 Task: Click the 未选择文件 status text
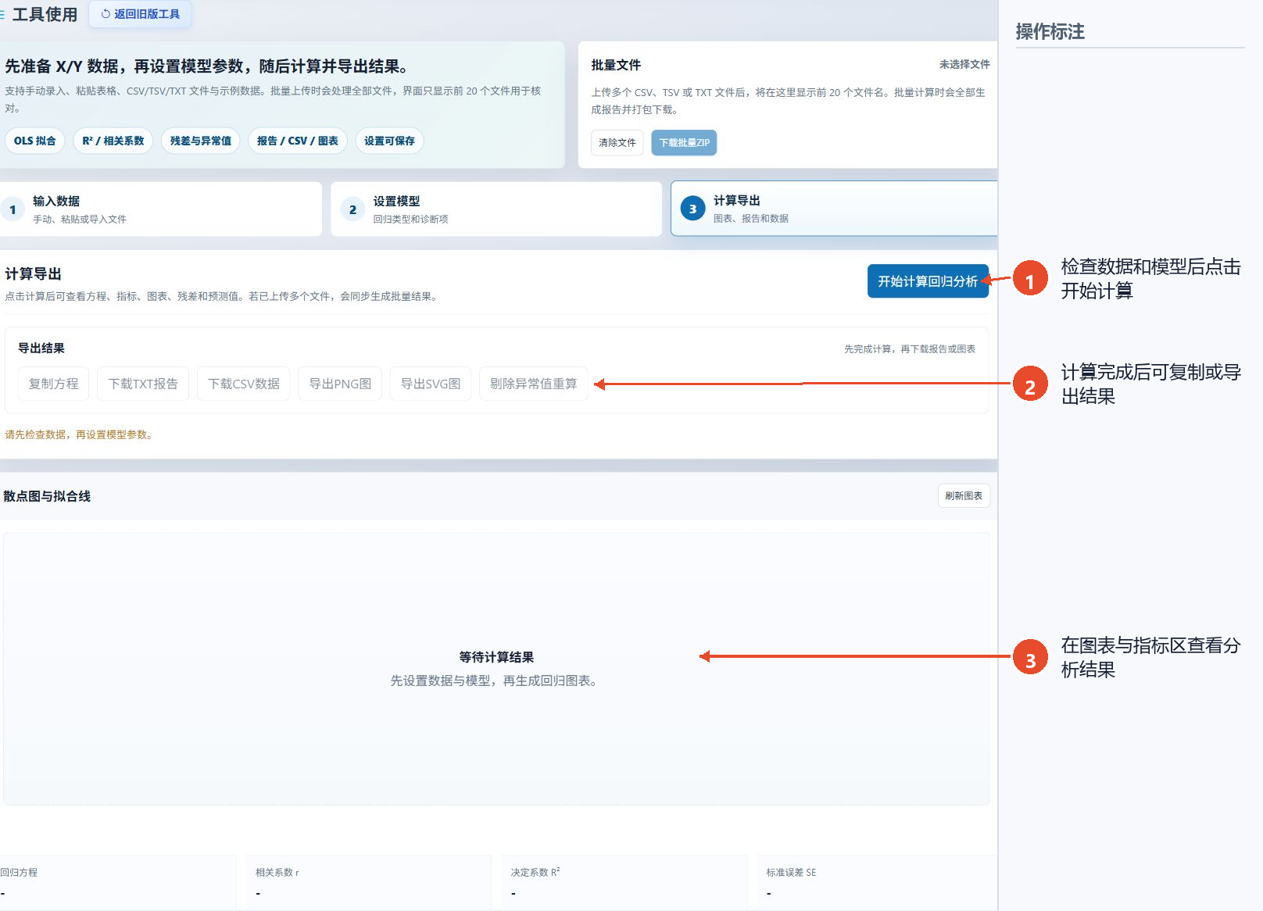point(964,64)
